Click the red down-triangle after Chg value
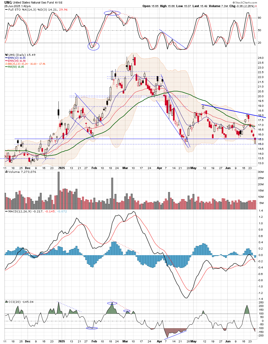The width and height of the screenshot is (268, 344). (x=256, y=6)
